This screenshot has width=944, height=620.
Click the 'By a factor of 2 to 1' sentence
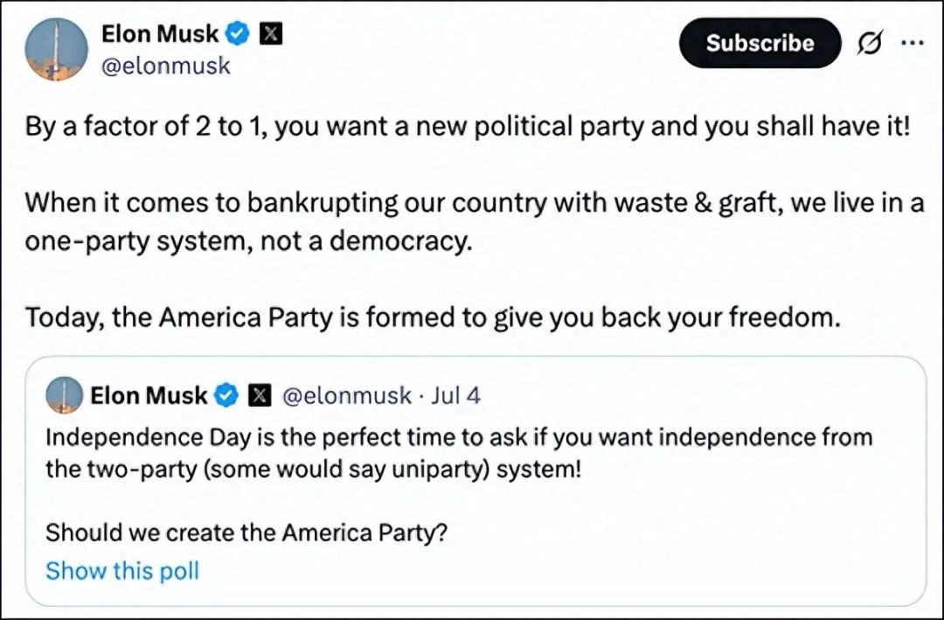468,127
